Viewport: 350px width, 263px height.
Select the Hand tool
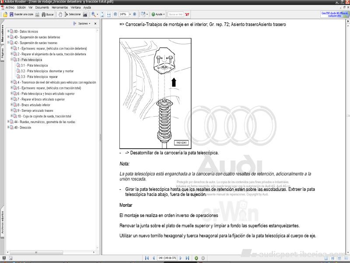click(x=60, y=14)
